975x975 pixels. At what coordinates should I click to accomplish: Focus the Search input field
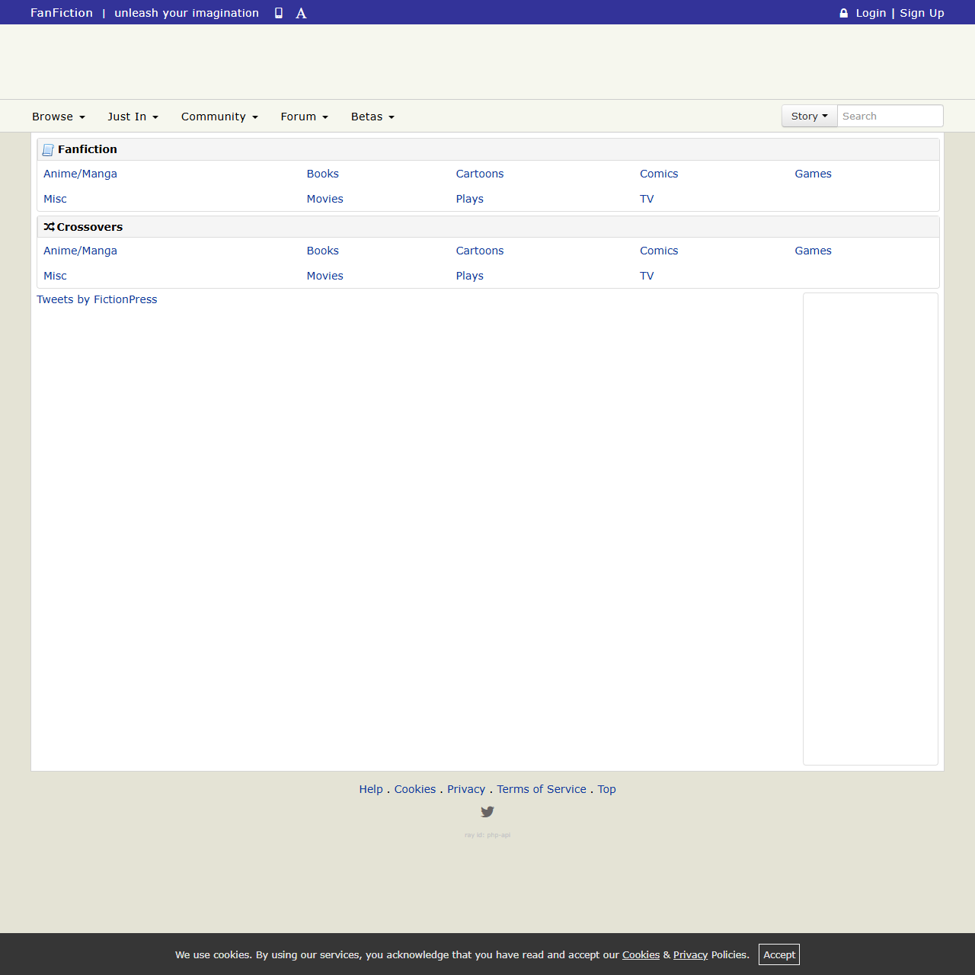(x=890, y=116)
